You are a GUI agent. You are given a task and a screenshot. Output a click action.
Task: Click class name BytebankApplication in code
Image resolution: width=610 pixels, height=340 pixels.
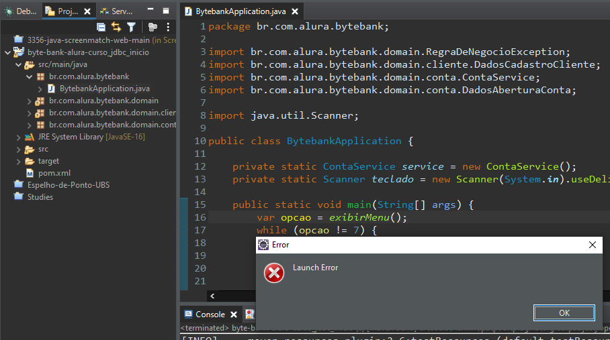click(x=344, y=141)
